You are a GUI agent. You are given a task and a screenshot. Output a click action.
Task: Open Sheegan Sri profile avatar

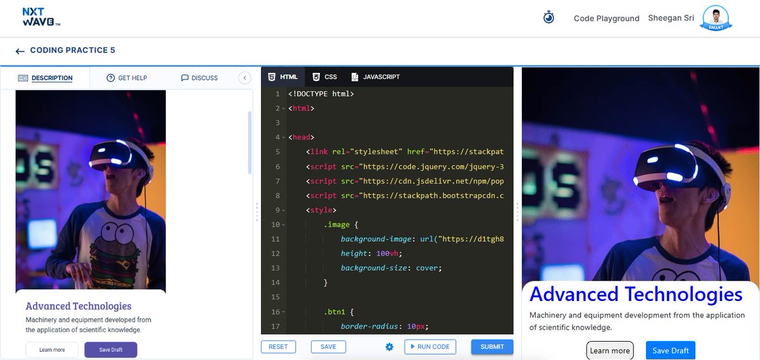(x=717, y=18)
